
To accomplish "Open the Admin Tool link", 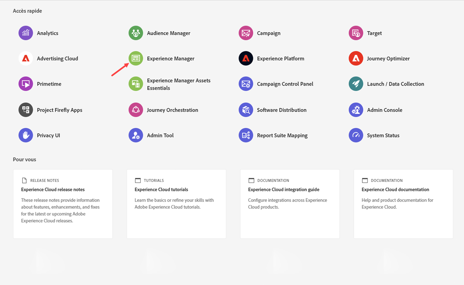I will tap(160, 135).
